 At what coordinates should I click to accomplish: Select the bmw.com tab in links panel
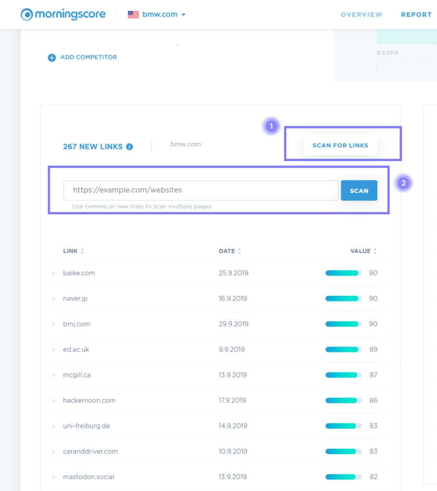tap(186, 144)
